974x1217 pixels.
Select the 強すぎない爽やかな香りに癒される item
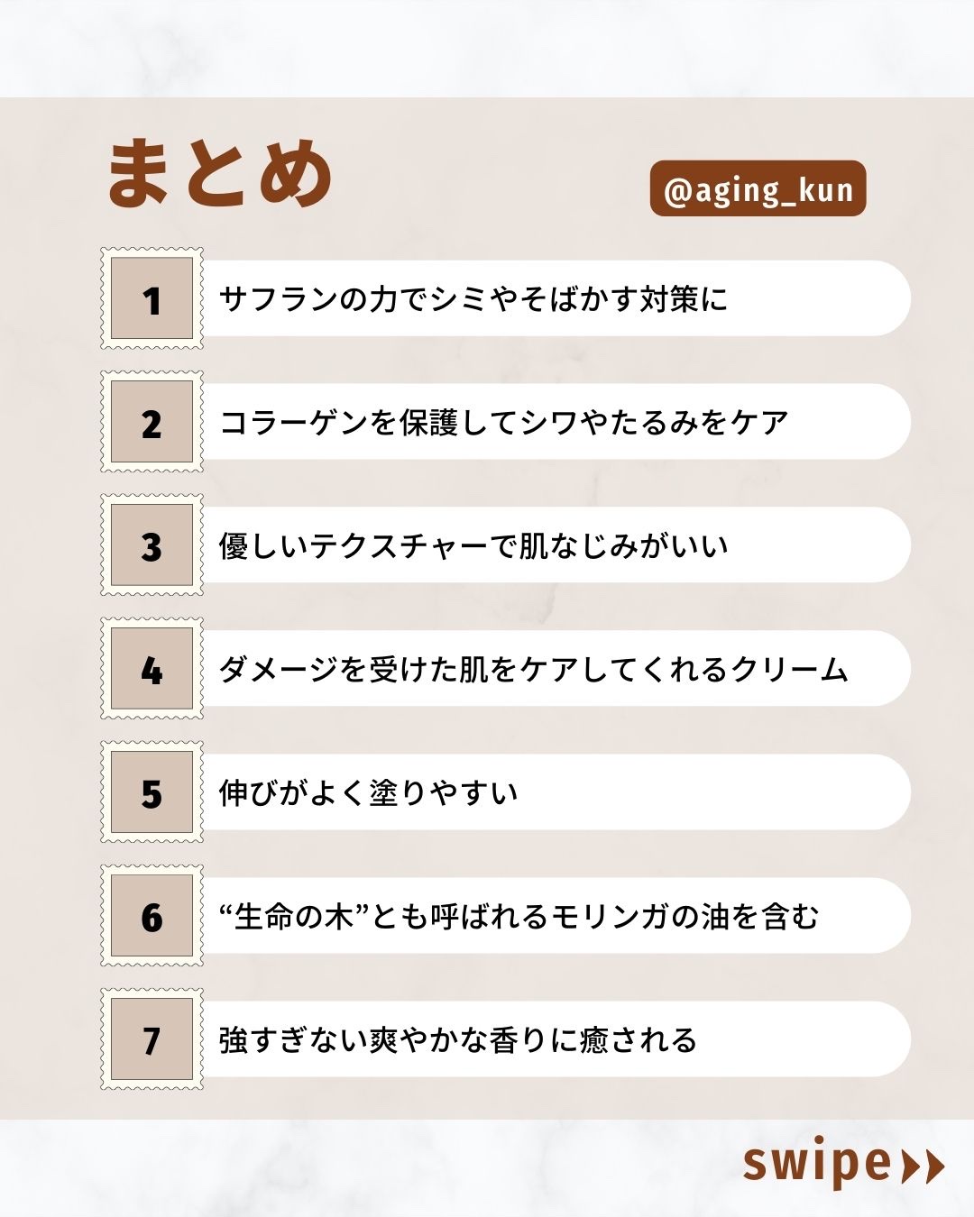(x=458, y=1040)
